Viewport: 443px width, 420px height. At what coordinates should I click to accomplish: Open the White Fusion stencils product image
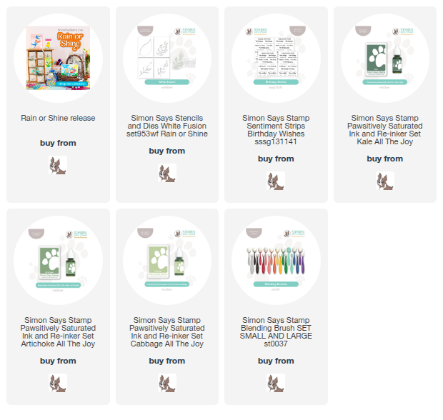(x=167, y=58)
